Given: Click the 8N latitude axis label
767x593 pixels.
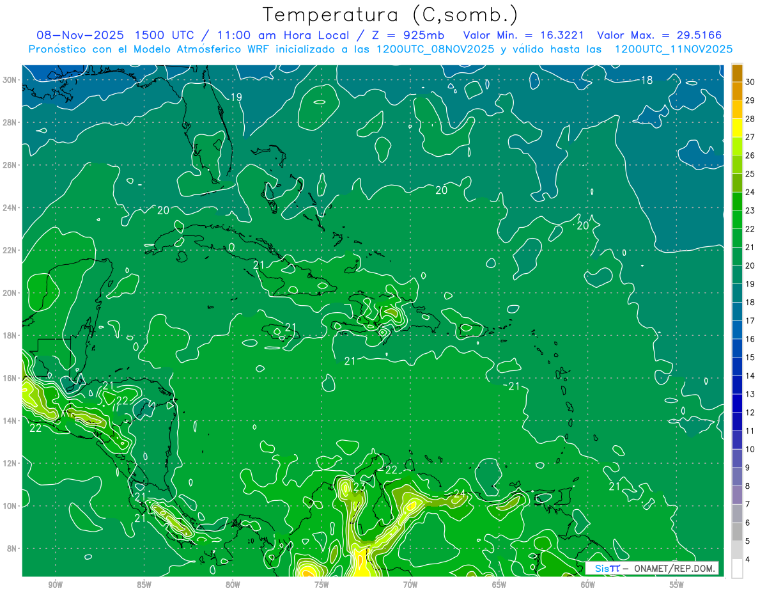Looking at the screenshot, I should (x=13, y=548).
